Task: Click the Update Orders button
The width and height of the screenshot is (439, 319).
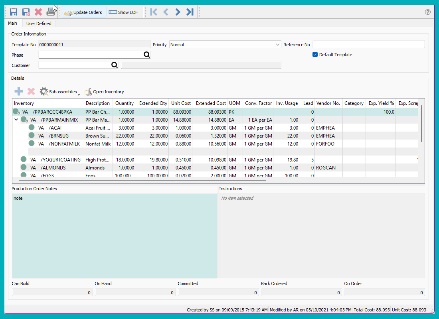Action: coord(84,12)
